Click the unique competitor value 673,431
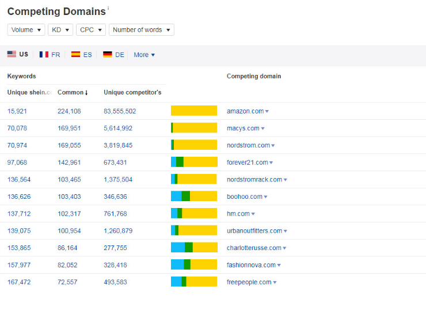426x310 pixels. (x=115, y=162)
